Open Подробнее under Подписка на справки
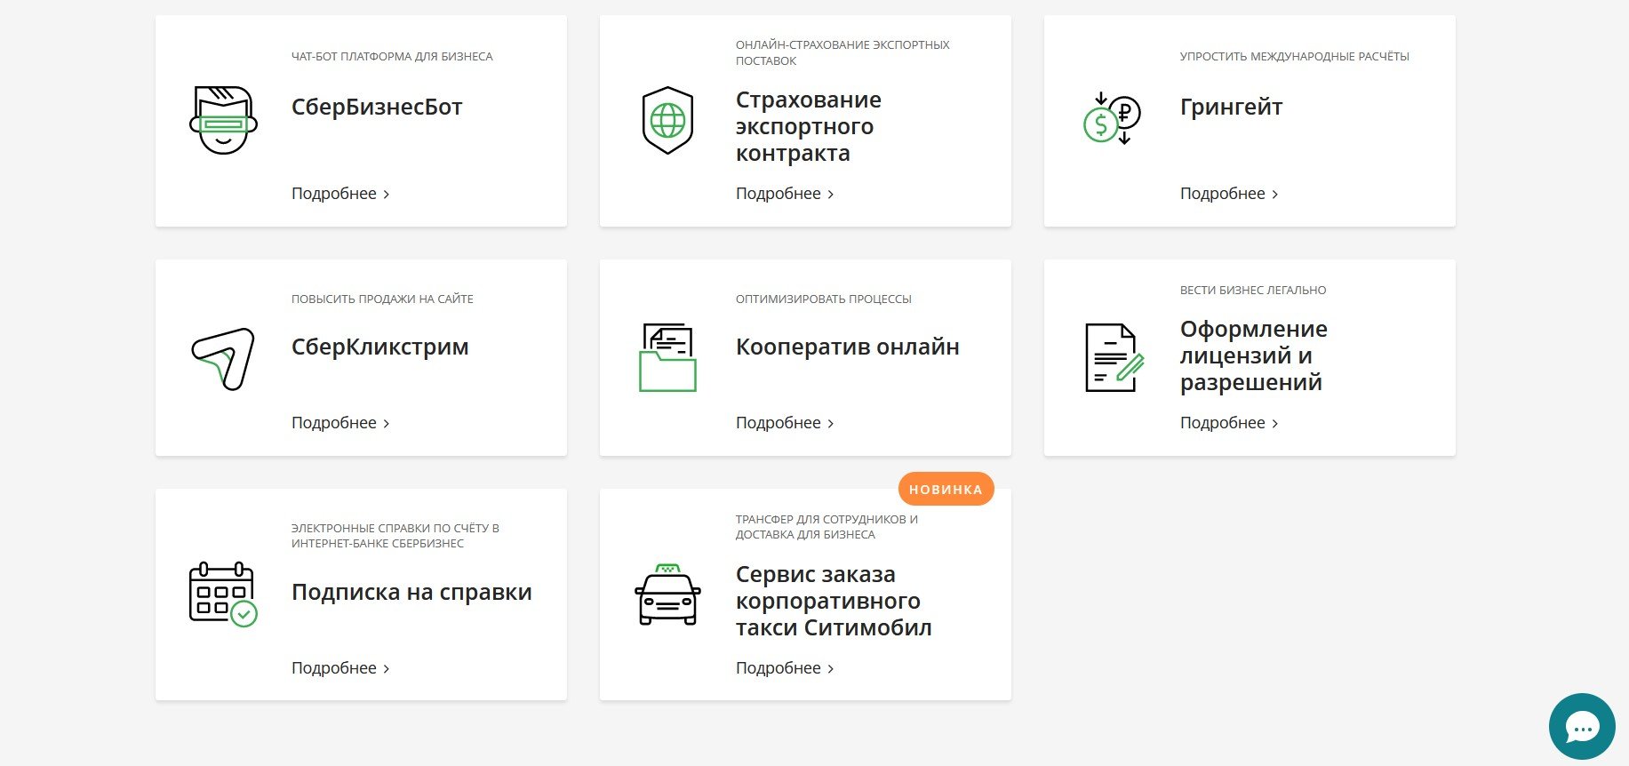Viewport: 1629px width, 766px height. tap(340, 668)
